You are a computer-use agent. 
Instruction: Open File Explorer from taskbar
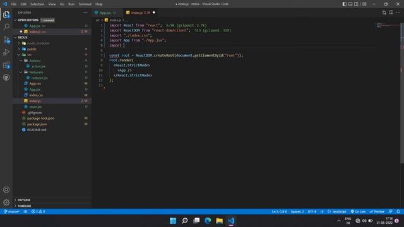(x=219, y=221)
